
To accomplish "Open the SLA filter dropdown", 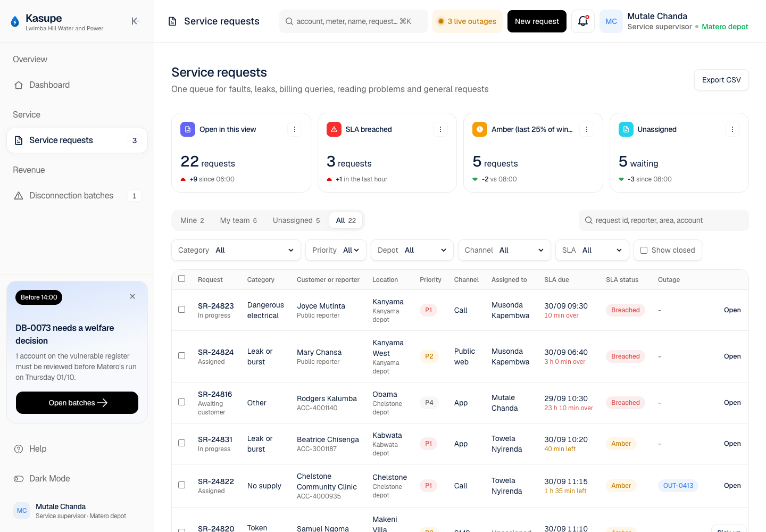I will (592, 250).
